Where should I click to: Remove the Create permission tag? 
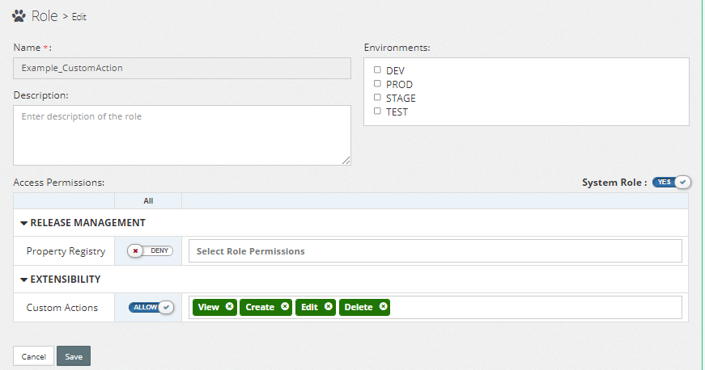point(285,307)
